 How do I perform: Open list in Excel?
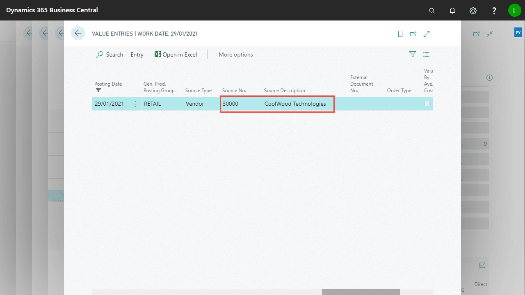point(176,54)
